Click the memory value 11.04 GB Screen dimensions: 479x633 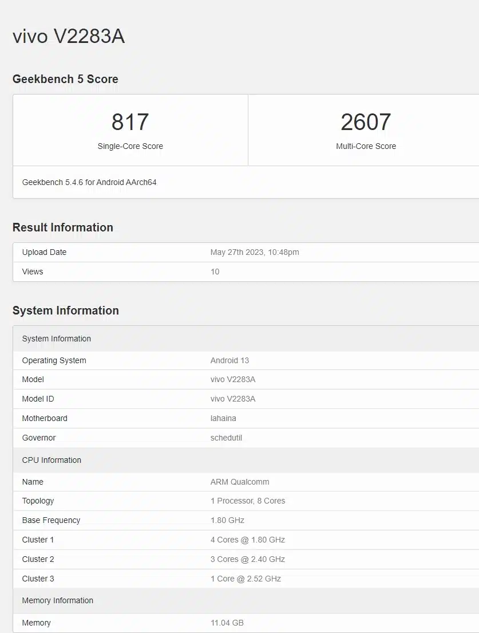(227, 623)
